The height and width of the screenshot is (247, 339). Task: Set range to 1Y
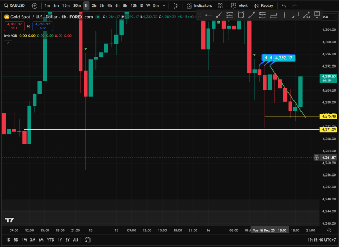60,240
